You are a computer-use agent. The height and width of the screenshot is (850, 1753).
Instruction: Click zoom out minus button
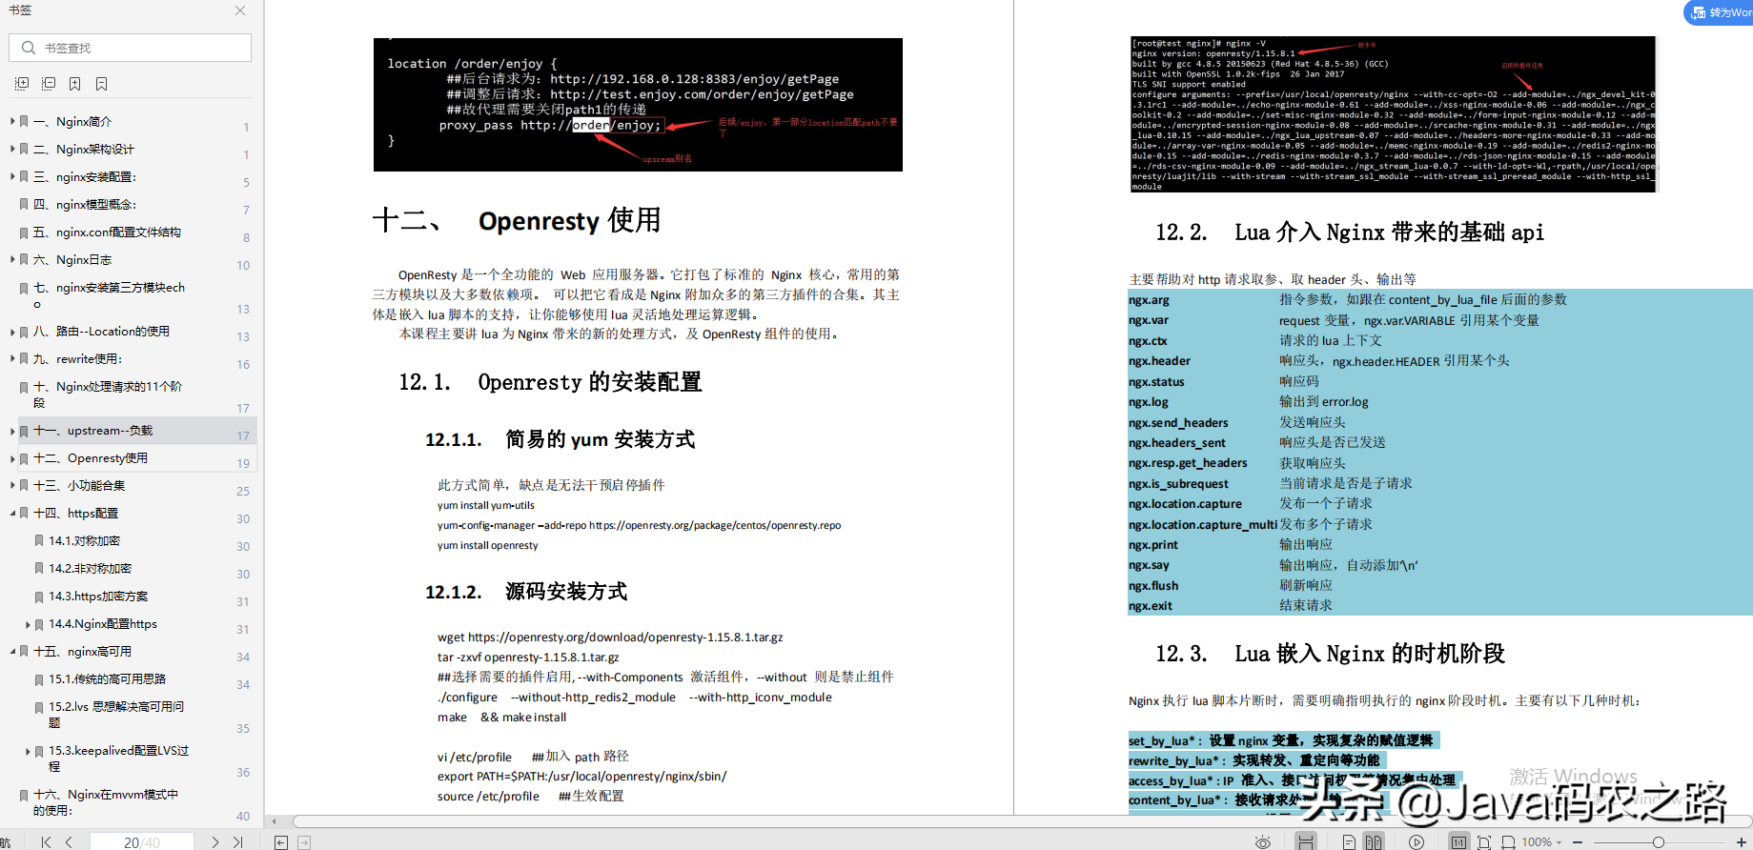(1578, 842)
